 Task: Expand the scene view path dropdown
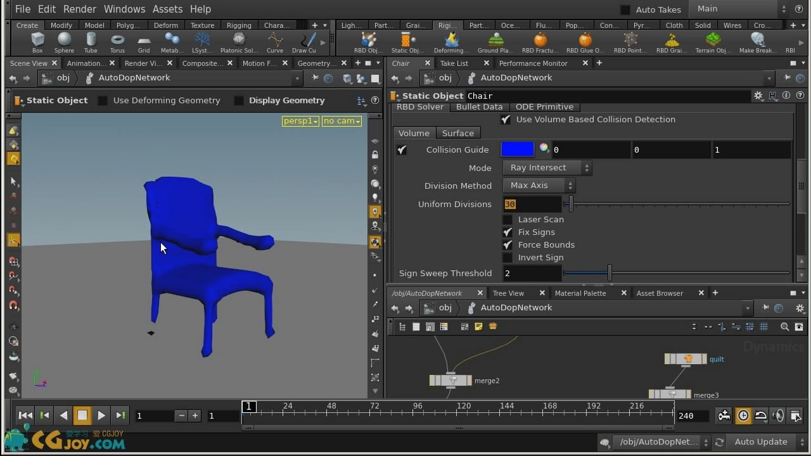[x=297, y=78]
